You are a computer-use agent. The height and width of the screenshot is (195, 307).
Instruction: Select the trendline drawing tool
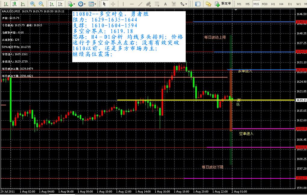pos(140,4)
